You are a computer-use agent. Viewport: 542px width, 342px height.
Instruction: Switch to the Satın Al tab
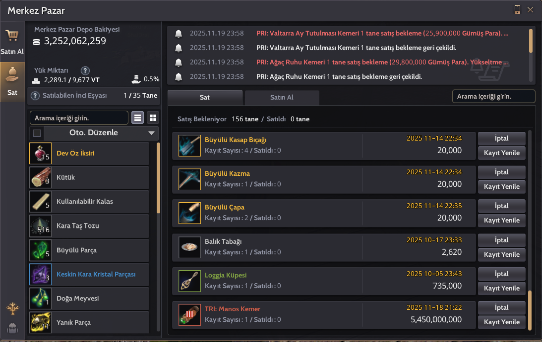pyautogui.click(x=282, y=97)
